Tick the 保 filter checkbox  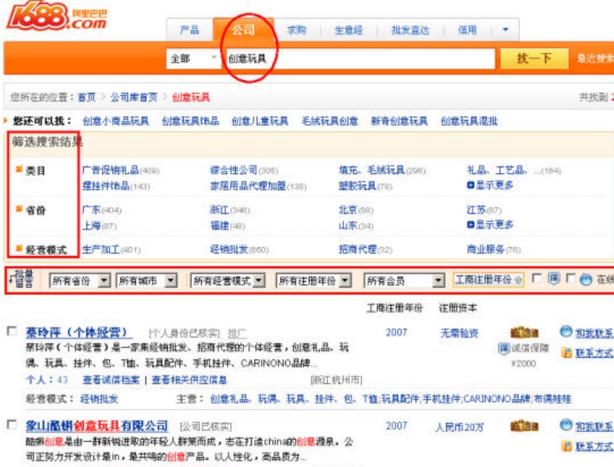[536, 278]
